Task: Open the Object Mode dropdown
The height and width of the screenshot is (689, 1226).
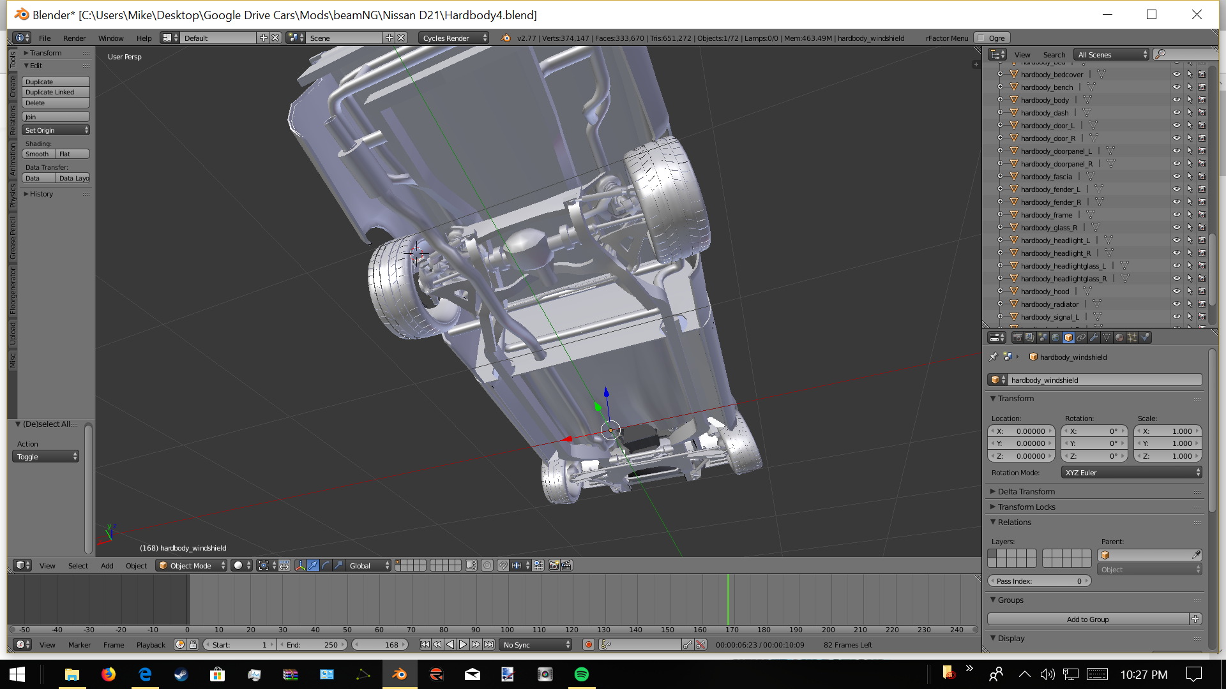Action: tap(192, 566)
